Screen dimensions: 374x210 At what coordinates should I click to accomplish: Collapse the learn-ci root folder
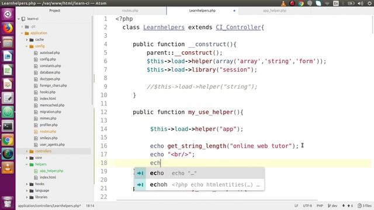19,19
